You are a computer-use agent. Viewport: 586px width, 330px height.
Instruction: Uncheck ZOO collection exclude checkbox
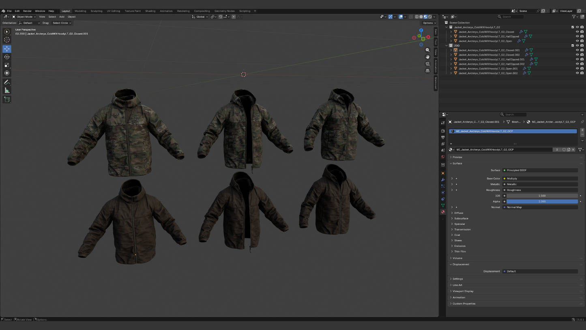coord(573,45)
